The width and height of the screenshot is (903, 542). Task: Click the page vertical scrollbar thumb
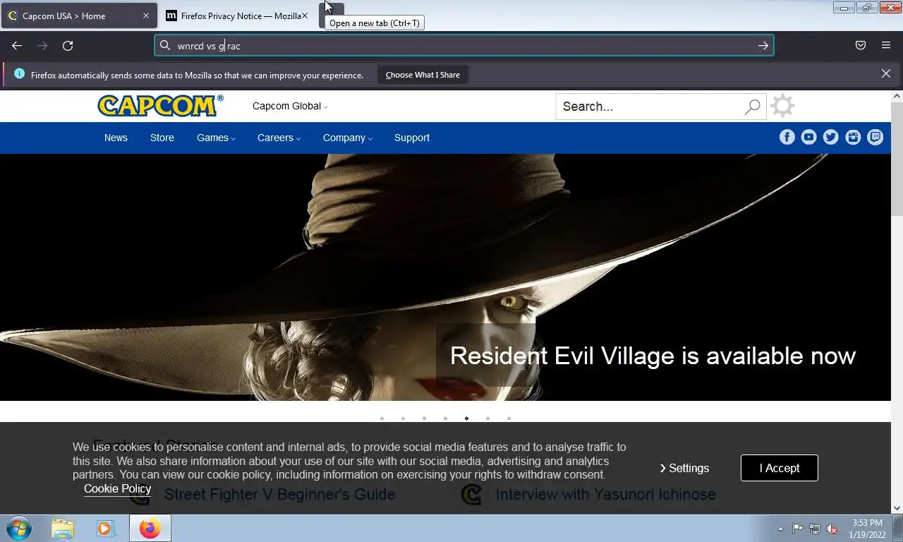tap(897, 159)
